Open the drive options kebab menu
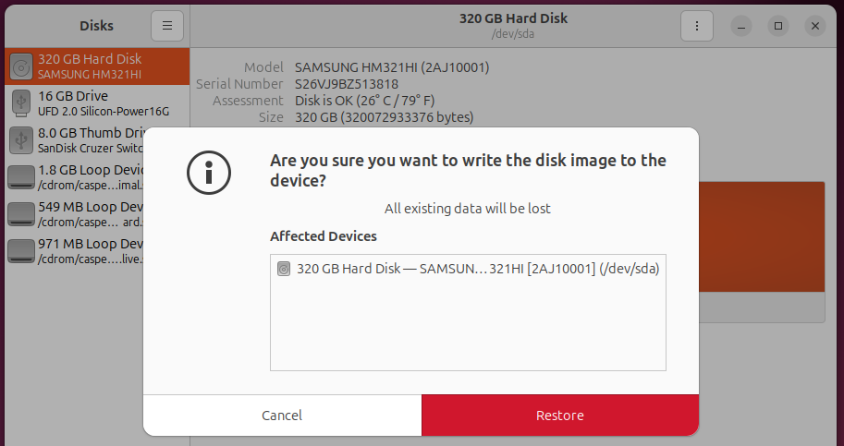 click(696, 26)
